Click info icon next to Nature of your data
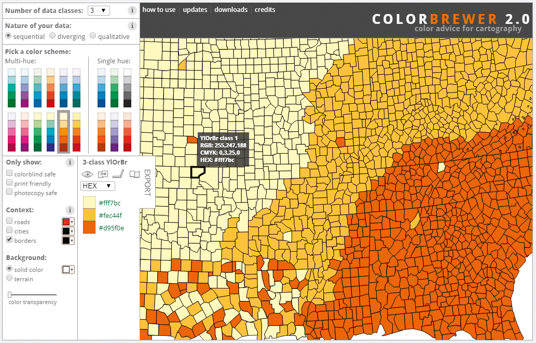This screenshot has width=536, height=343. point(132,26)
